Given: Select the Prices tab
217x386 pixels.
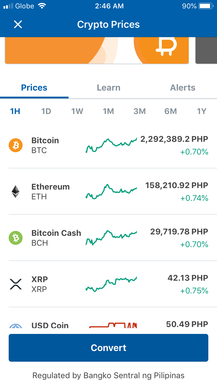Looking at the screenshot, I should (x=34, y=88).
